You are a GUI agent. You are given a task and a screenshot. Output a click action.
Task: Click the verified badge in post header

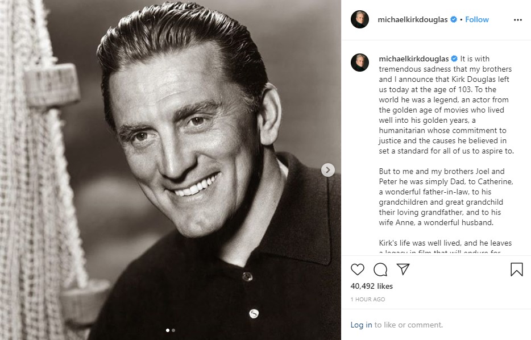tap(454, 19)
